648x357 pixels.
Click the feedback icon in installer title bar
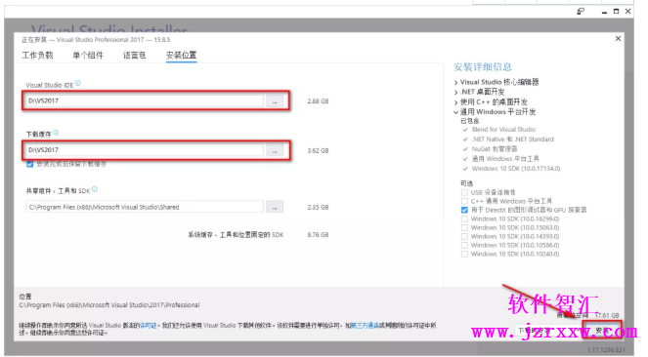(x=581, y=12)
